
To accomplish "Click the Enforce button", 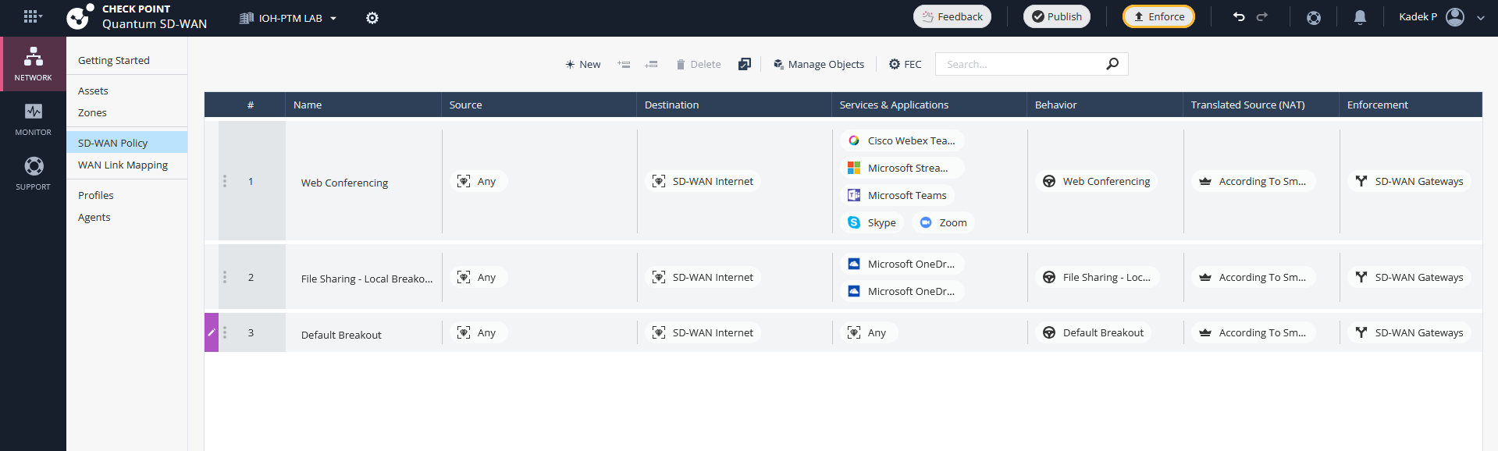I will click(1158, 17).
